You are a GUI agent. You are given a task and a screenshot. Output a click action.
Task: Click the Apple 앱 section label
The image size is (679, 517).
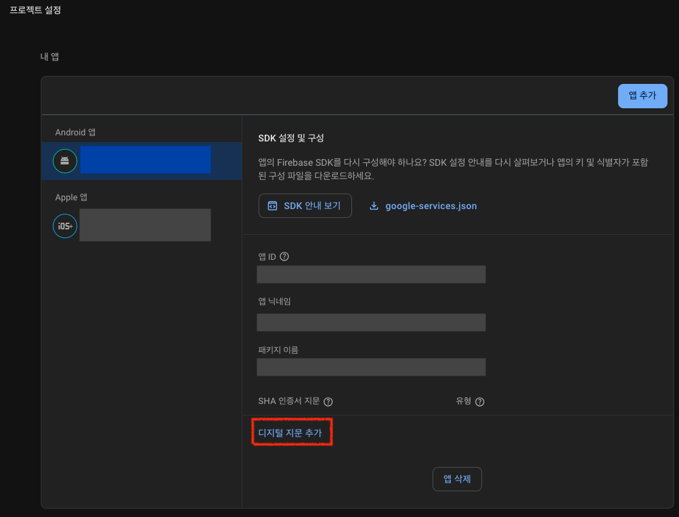click(71, 197)
